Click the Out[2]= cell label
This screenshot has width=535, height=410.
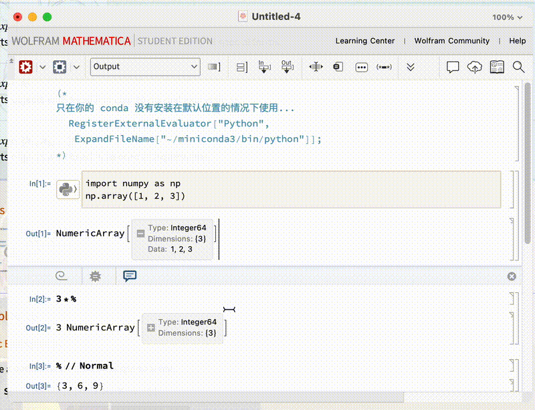pos(38,328)
